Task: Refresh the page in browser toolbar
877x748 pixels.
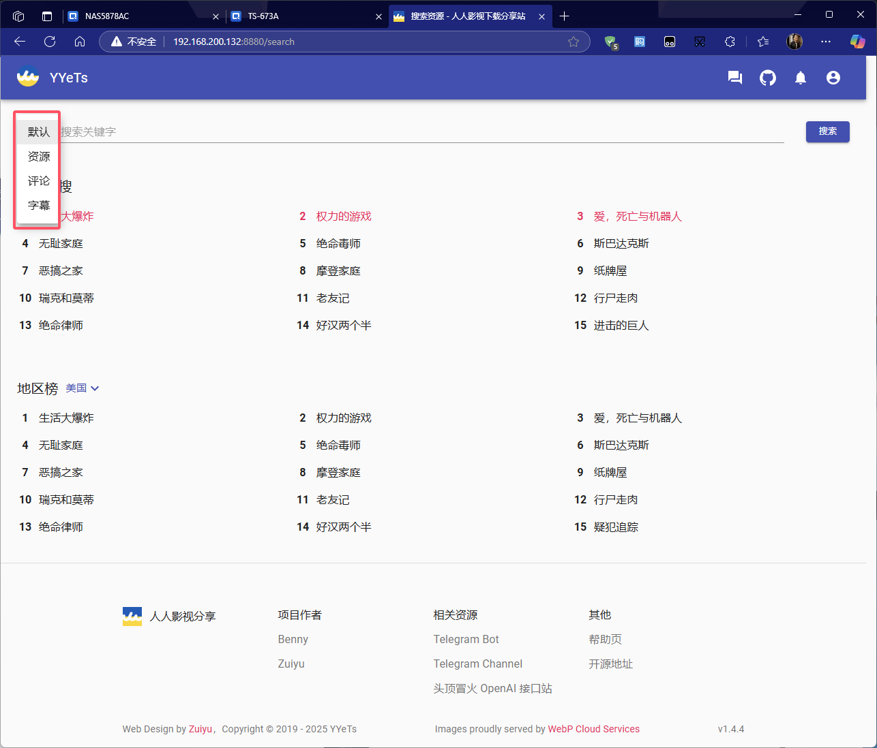Action: [x=50, y=42]
